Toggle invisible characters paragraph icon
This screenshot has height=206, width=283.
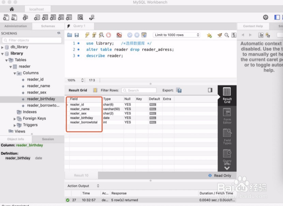(234, 35)
